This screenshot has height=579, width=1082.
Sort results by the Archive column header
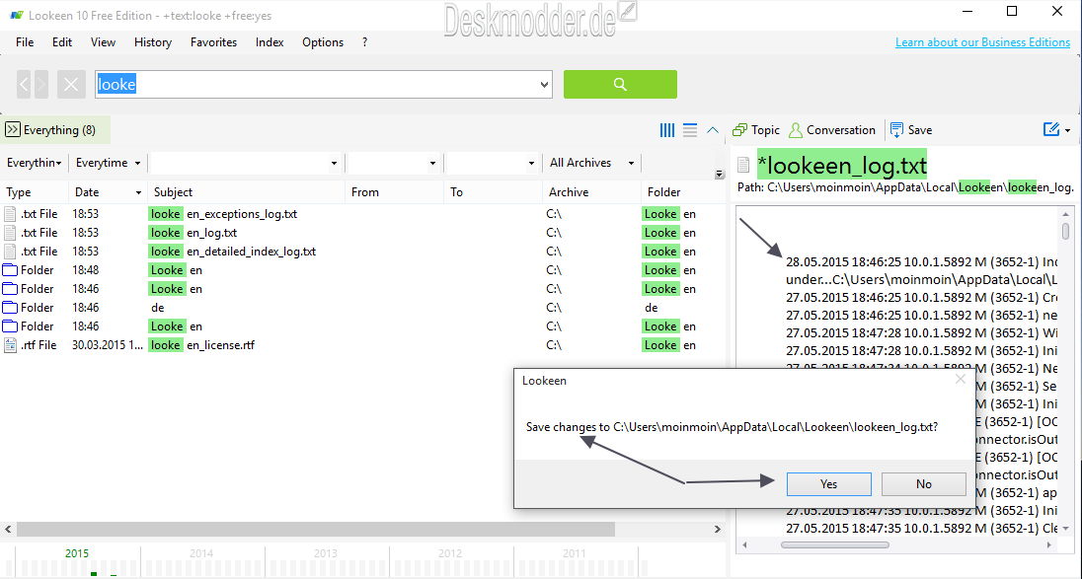click(x=591, y=192)
